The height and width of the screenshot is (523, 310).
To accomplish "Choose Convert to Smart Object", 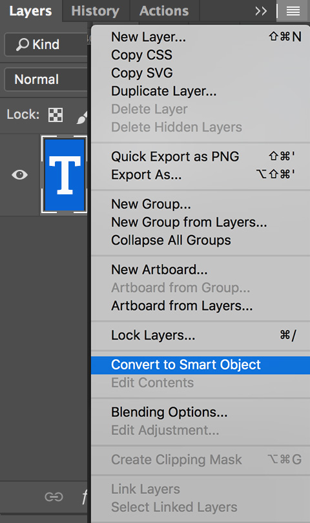I will tap(200, 365).
